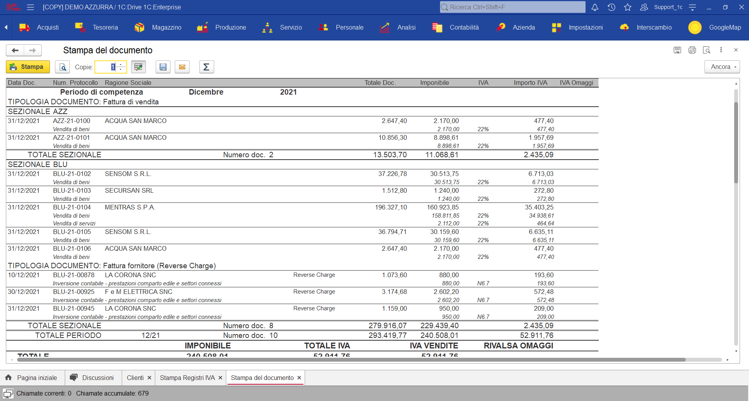The height and width of the screenshot is (401, 749).
Task: Open the Magazzino section
Action: coord(158,27)
